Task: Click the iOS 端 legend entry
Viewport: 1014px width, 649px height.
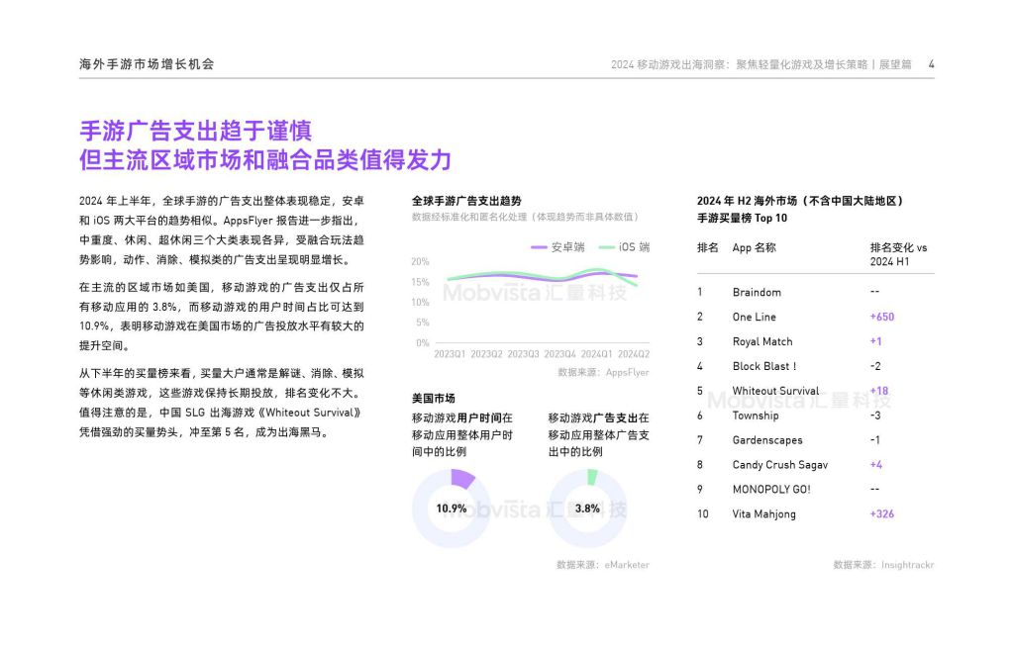Action: pyautogui.click(x=624, y=247)
